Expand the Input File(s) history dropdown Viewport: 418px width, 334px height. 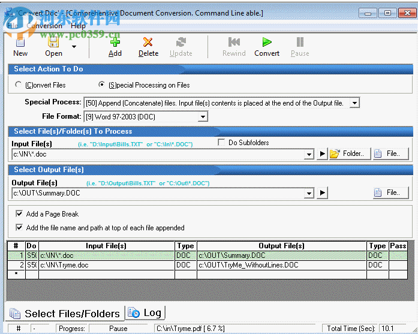(x=309, y=154)
